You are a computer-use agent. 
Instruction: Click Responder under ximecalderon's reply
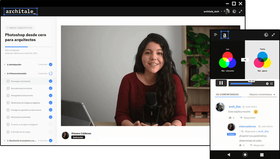tap(257, 145)
